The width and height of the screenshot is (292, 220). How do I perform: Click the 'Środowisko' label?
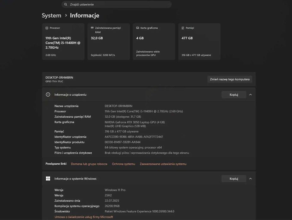click(x=62, y=212)
